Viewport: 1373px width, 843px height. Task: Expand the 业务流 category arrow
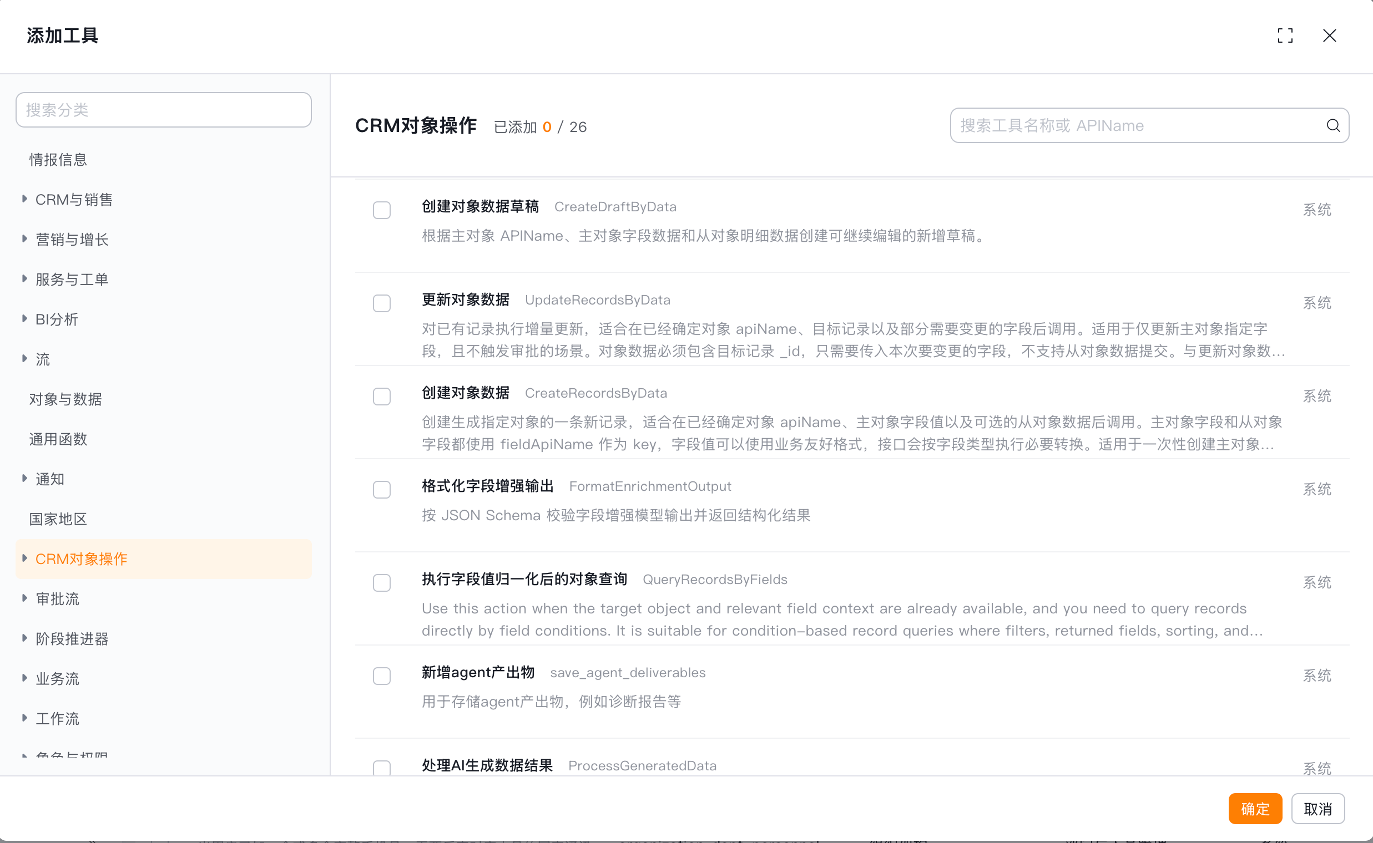pyautogui.click(x=24, y=678)
